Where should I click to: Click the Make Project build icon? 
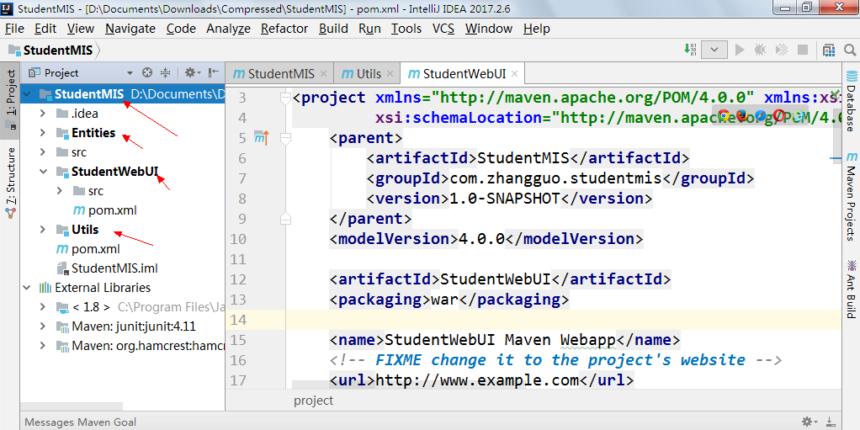(690, 50)
